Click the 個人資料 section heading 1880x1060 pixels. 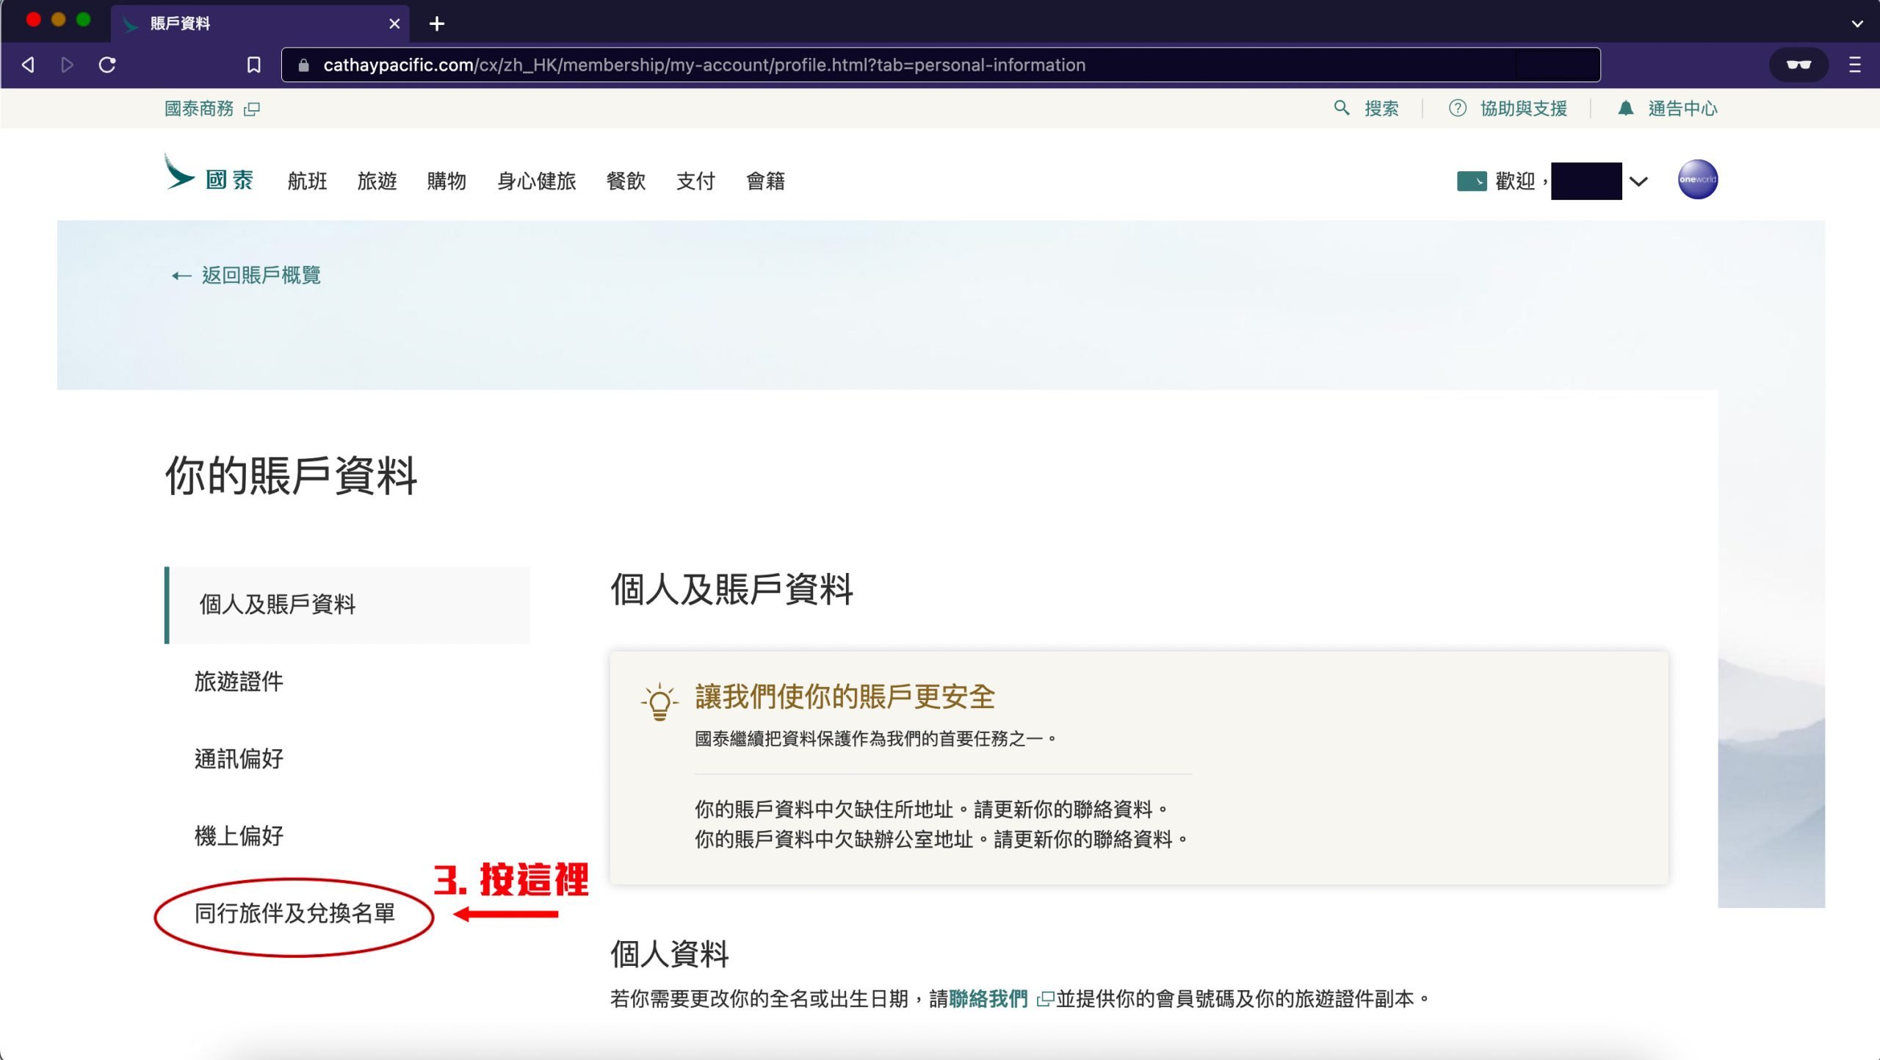[670, 953]
